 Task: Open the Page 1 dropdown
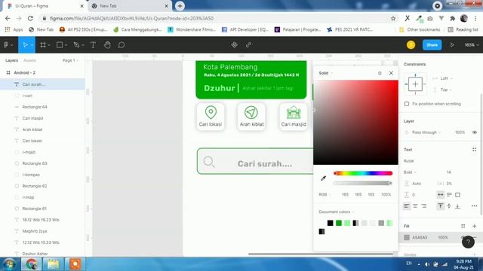click(x=70, y=60)
